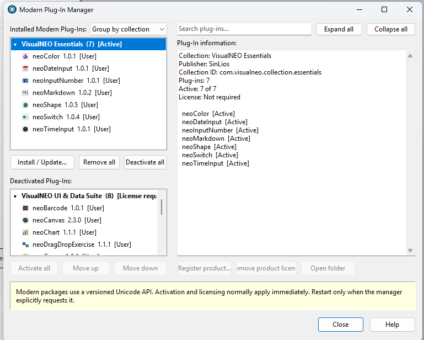Click the Install / Update button
The image size is (424, 340).
(42, 162)
